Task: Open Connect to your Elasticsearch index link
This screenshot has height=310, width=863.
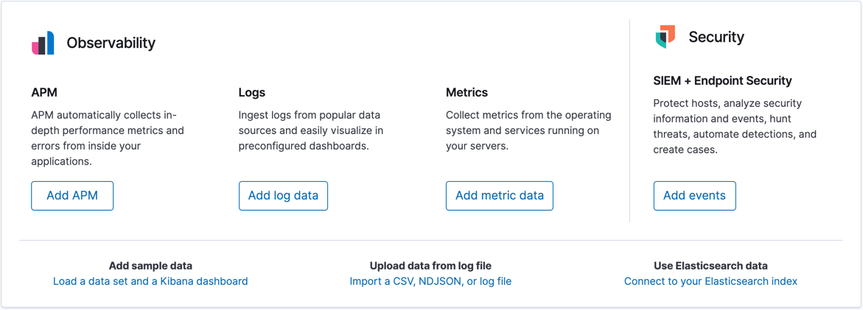Action: [x=710, y=281]
